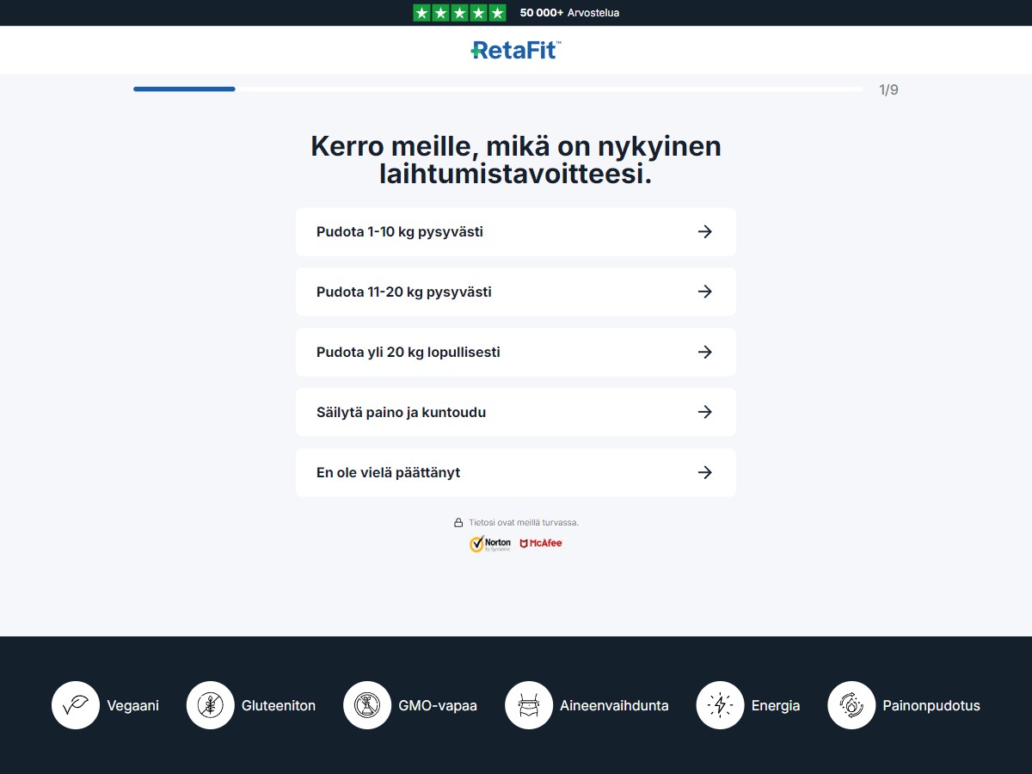Open the RetaFit logo homepage link
The width and height of the screenshot is (1032, 774).
pyautogui.click(x=516, y=50)
